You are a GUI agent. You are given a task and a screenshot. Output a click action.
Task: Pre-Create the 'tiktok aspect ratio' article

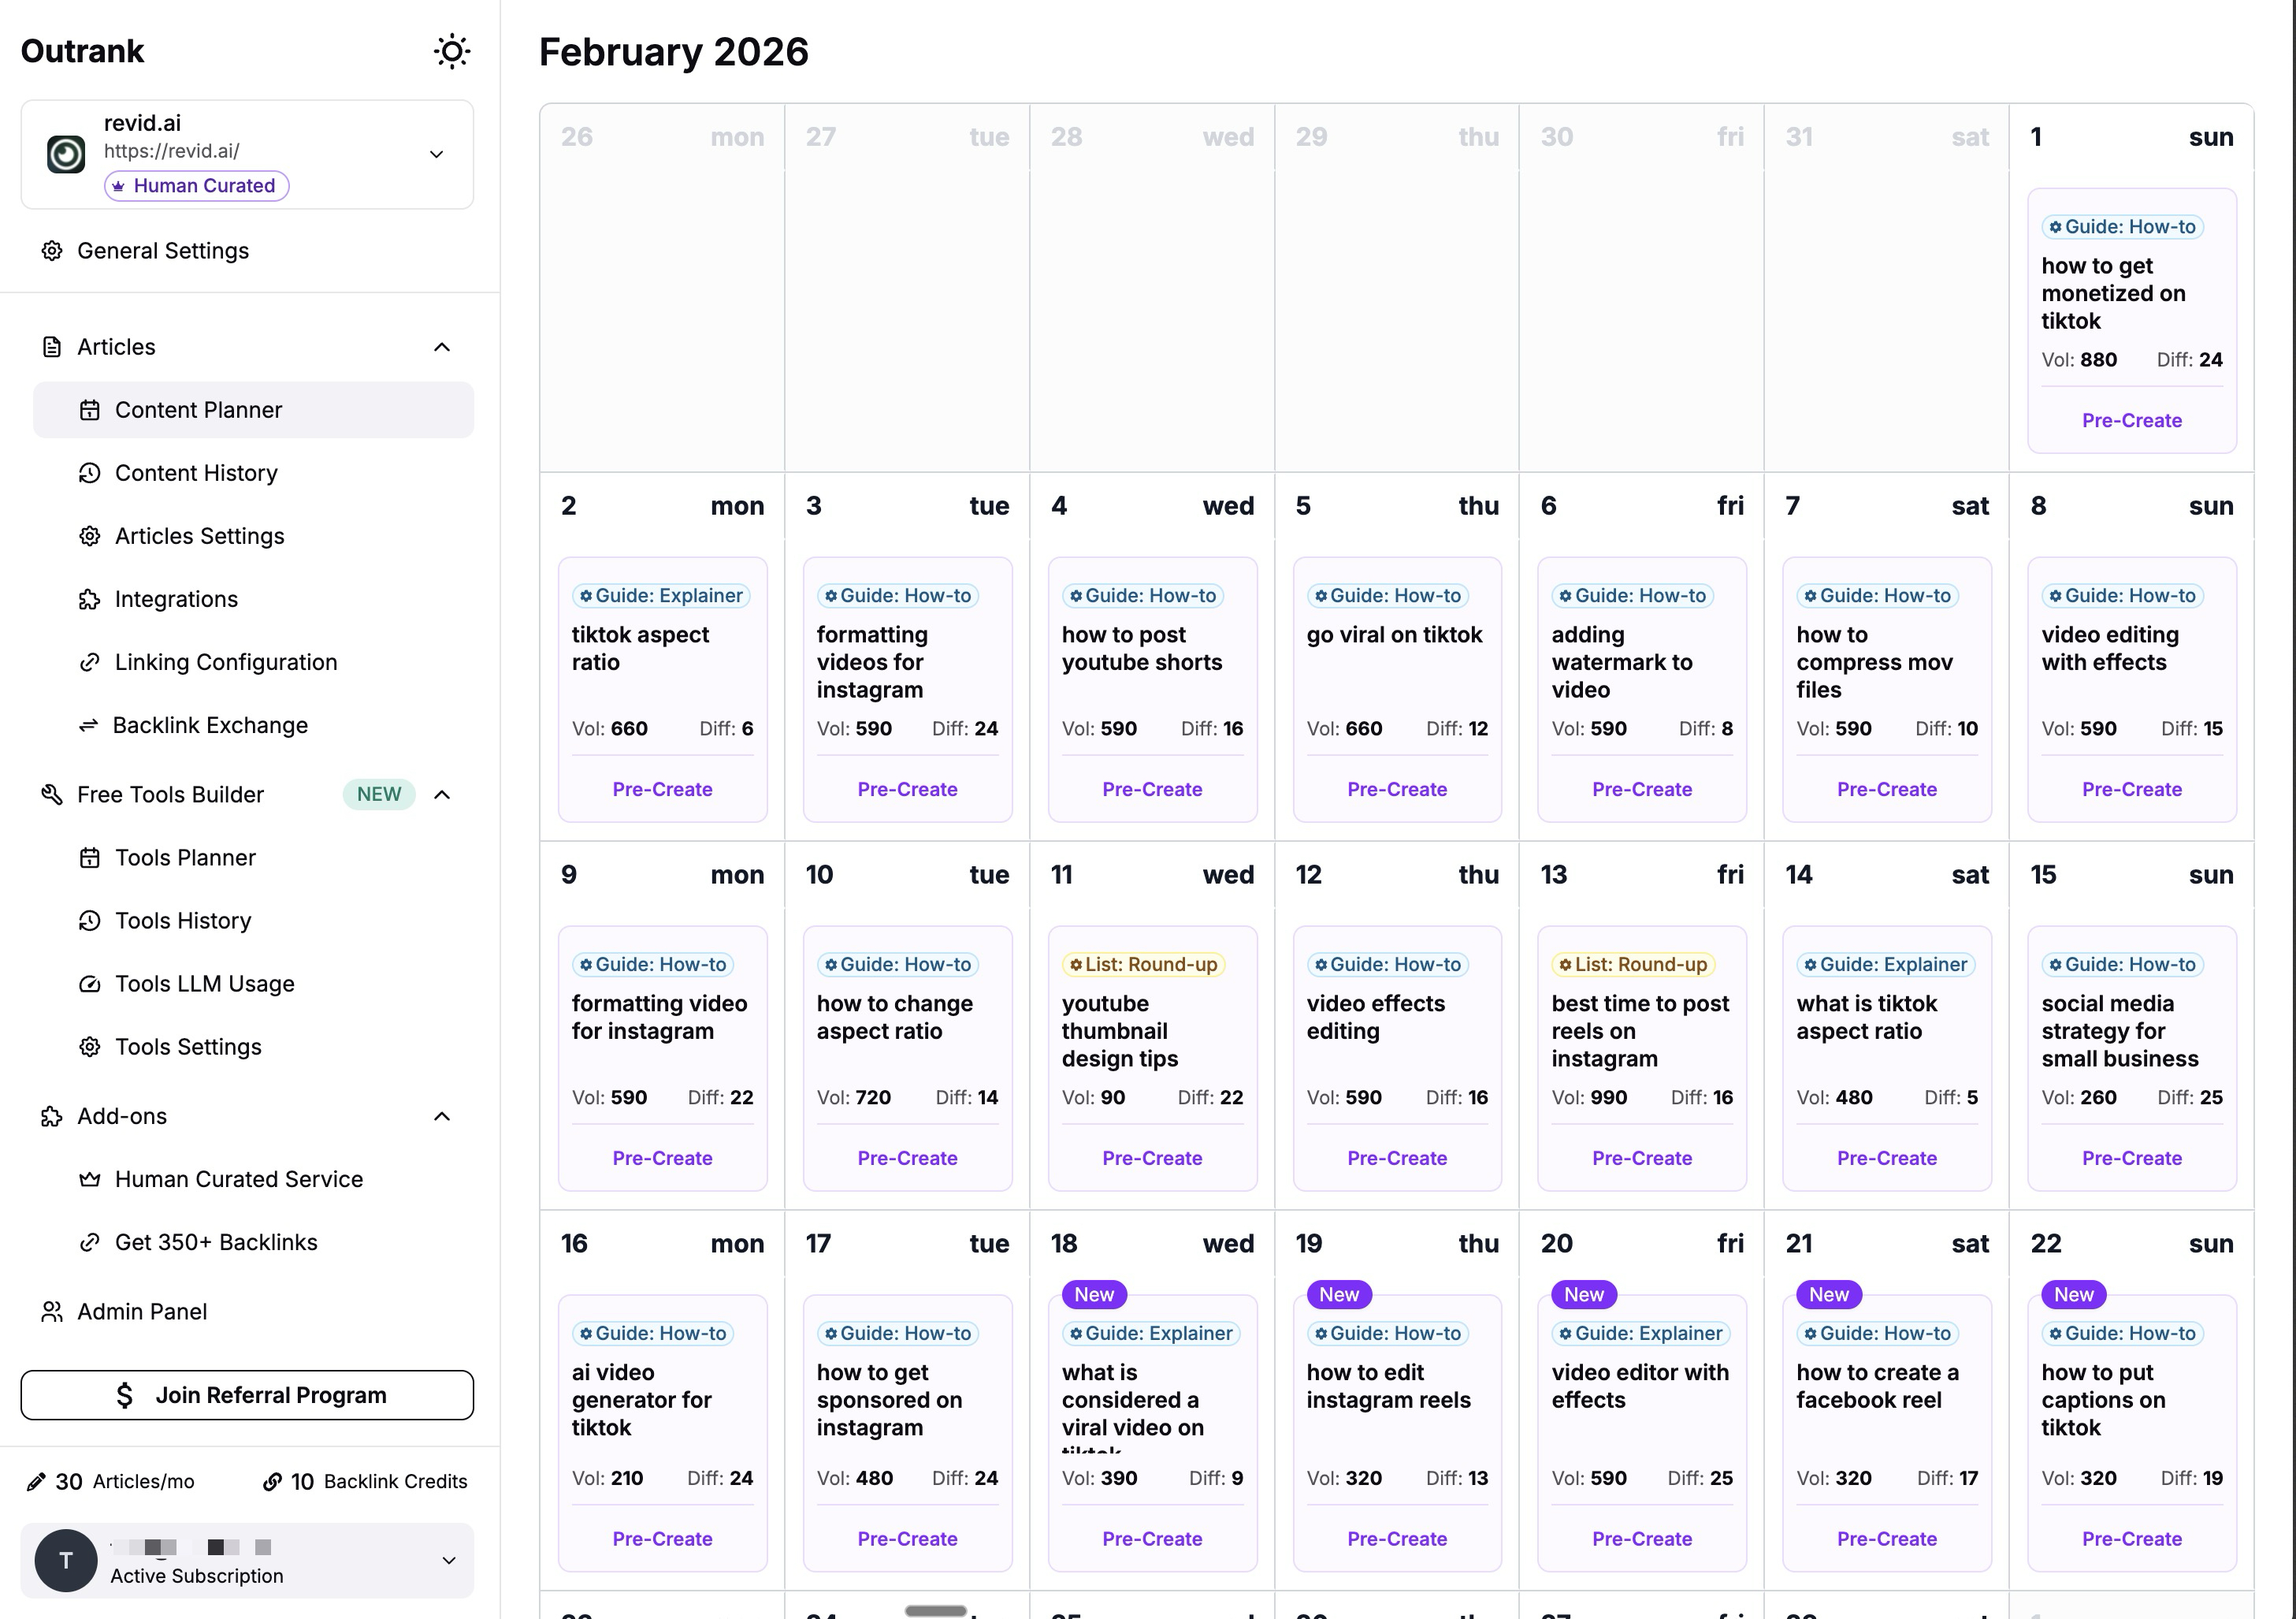click(x=662, y=790)
